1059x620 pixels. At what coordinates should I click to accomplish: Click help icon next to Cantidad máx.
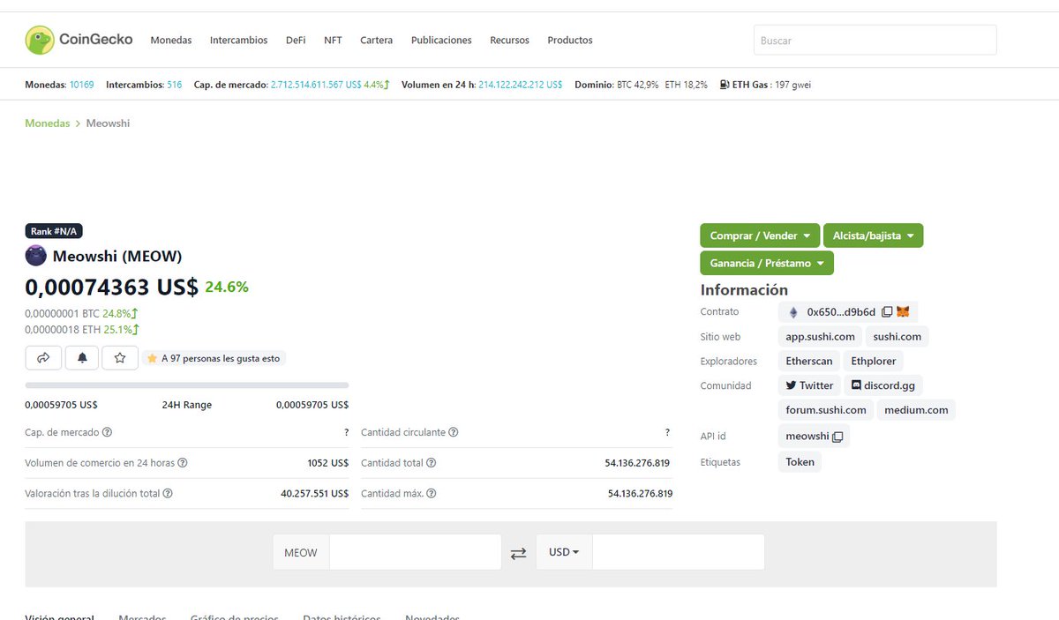pyautogui.click(x=431, y=494)
